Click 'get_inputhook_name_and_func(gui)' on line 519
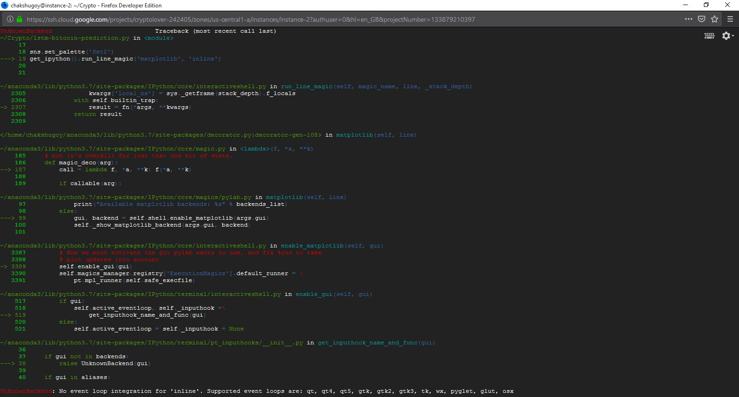The height and width of the screenshot is (397, 739). point(147,315)
